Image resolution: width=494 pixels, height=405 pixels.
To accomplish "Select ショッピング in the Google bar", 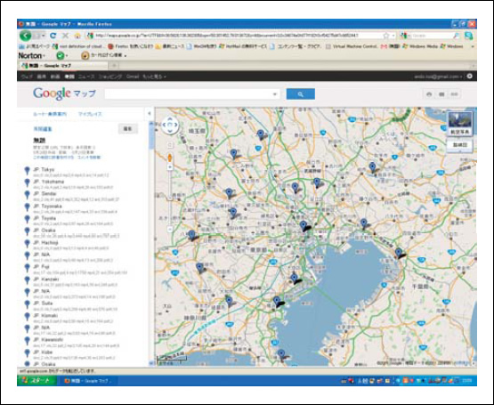I will pyautogui.click(x=110, y=77).
